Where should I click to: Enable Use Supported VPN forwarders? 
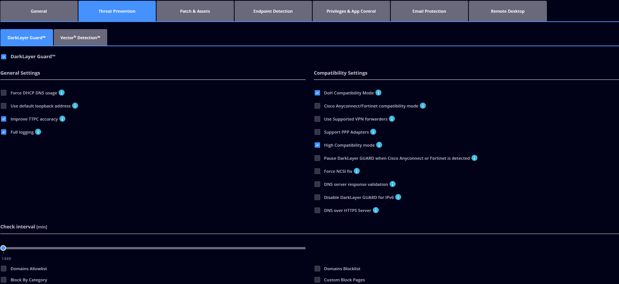pos(318,119)
